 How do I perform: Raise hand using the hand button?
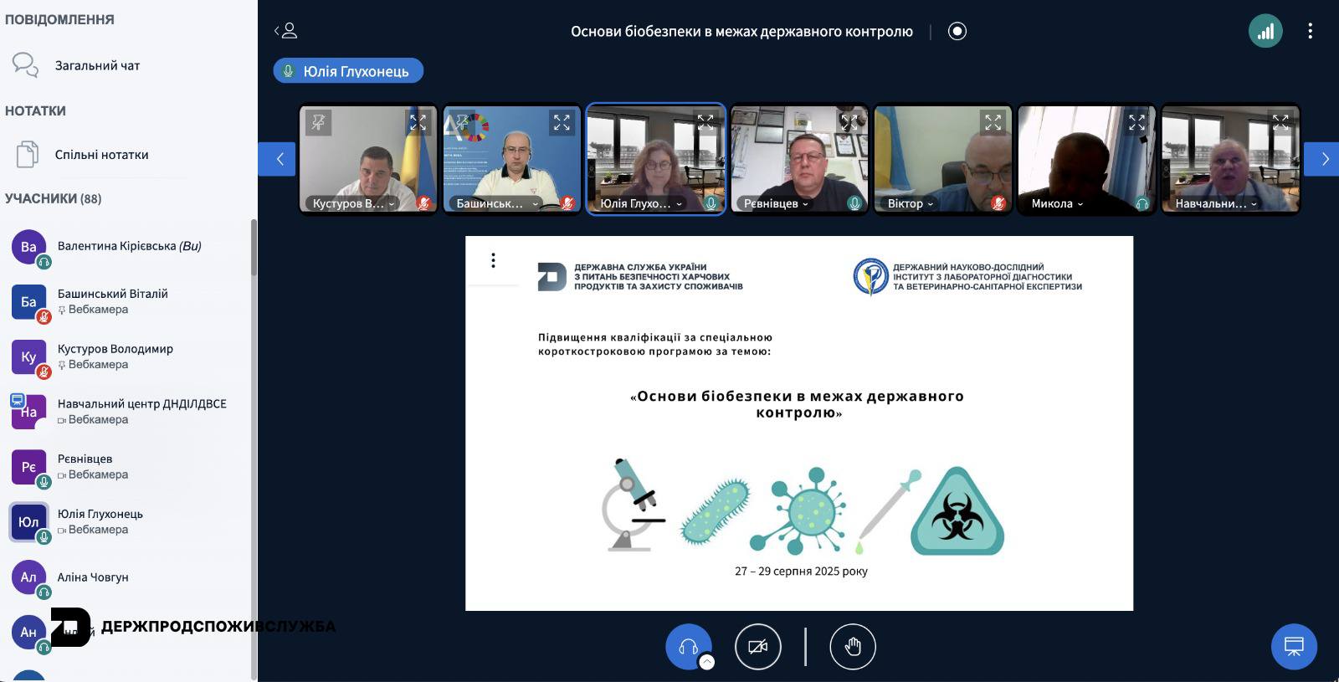[x=852, y=647]
